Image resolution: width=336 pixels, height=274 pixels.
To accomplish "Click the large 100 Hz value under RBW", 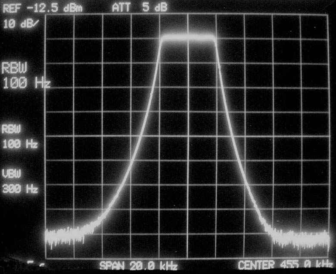I will pyautogui.click(x=25, y=83).
